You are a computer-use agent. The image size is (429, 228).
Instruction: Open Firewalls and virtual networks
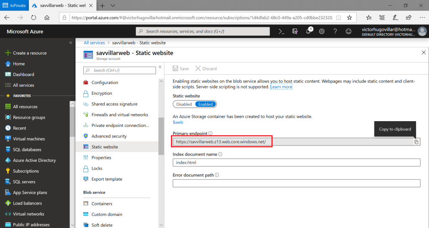[119, 114]
